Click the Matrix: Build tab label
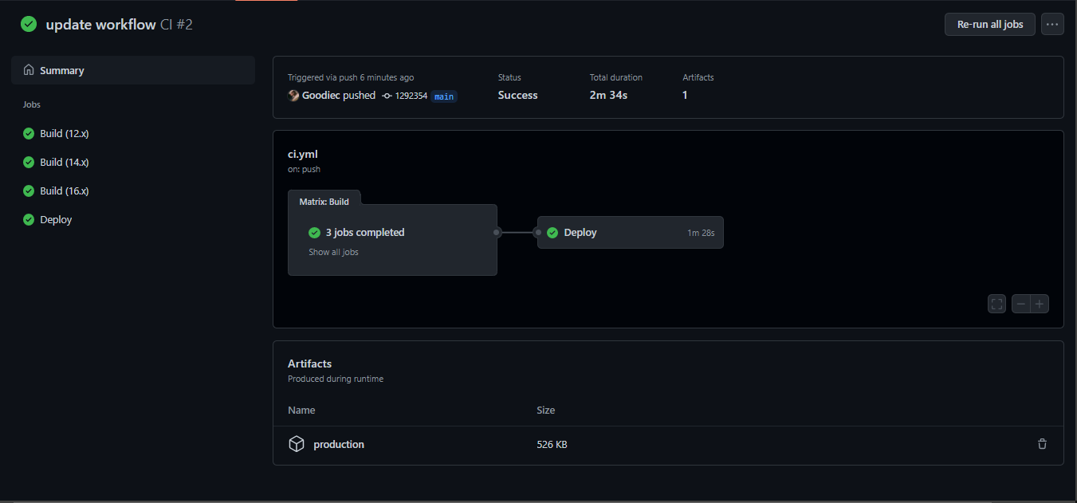 [324, 202]
